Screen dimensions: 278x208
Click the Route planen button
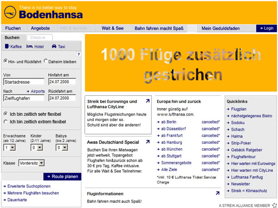pyautogui.click(x=63, y=177)
